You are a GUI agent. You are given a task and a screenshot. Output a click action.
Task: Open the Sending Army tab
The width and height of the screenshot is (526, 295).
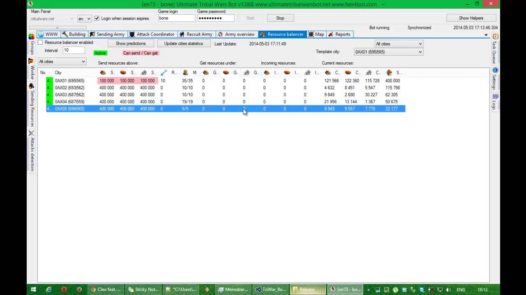pyautogui.click(x=107, y=34)
